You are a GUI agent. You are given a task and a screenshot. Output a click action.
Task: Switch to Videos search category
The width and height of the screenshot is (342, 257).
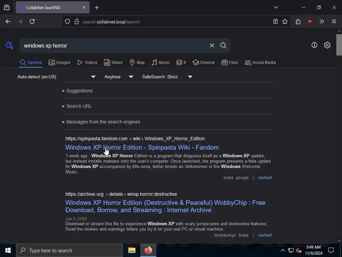pyautogui.click(x=87, y=63)
